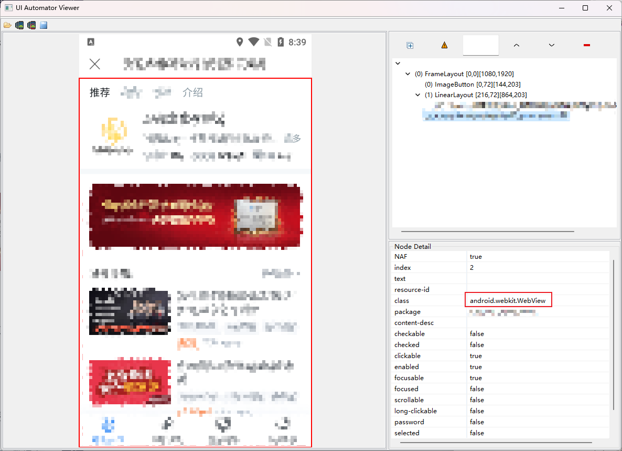Go to previous search result with up arrow
The image size is (622, 451).
click(x=517, y=45)
